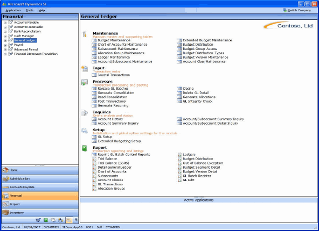
Task: Click the report icon beside Allocation Groups
Action: point(94,189)
